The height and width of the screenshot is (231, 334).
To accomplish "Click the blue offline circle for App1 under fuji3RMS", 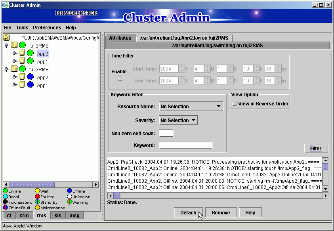I will tap(30, 85).
